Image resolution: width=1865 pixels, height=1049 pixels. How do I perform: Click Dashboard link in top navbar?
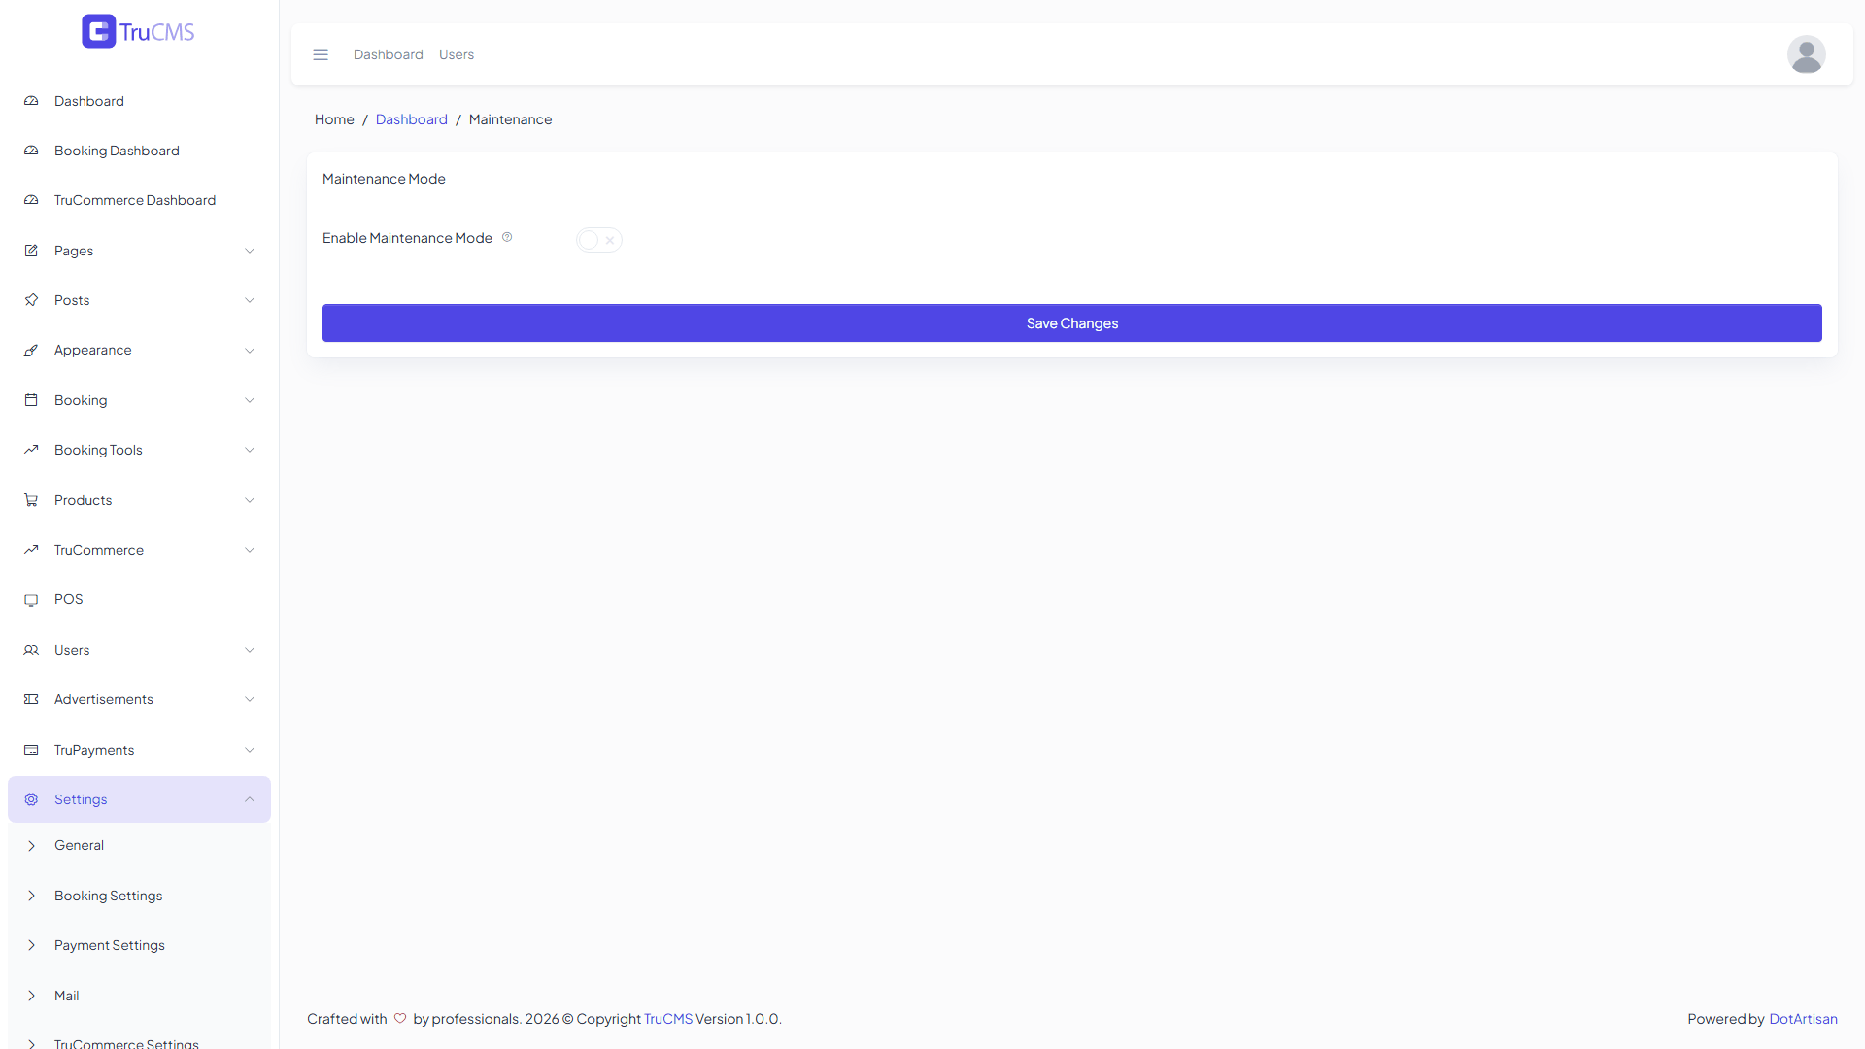pos(389,54)
